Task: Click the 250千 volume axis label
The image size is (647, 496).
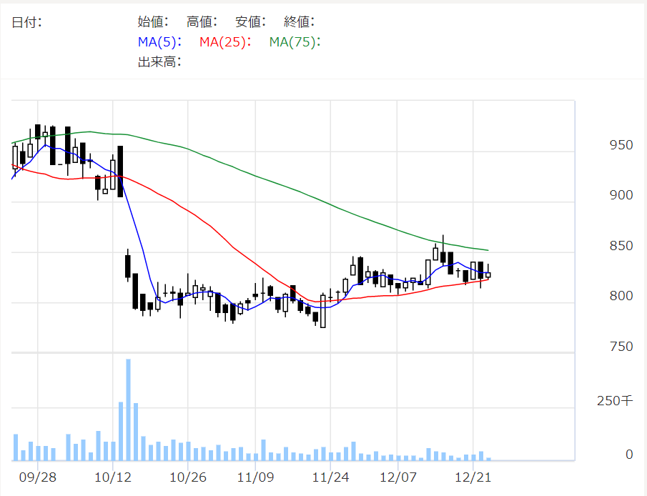Action: [615, 400]
